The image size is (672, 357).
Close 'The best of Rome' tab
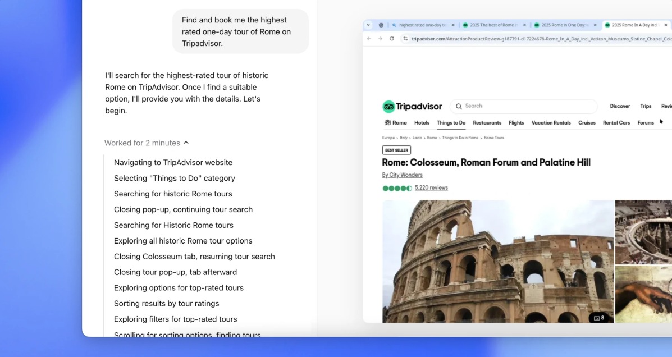click(524, 25)
